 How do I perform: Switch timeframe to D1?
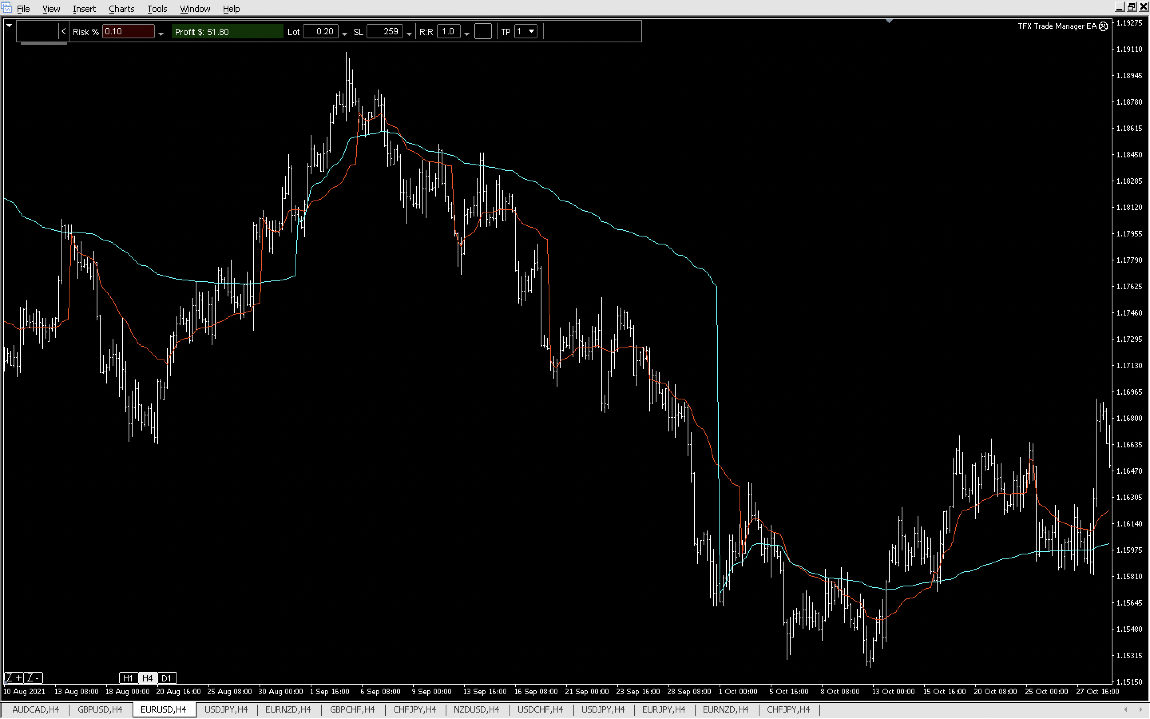167,678
